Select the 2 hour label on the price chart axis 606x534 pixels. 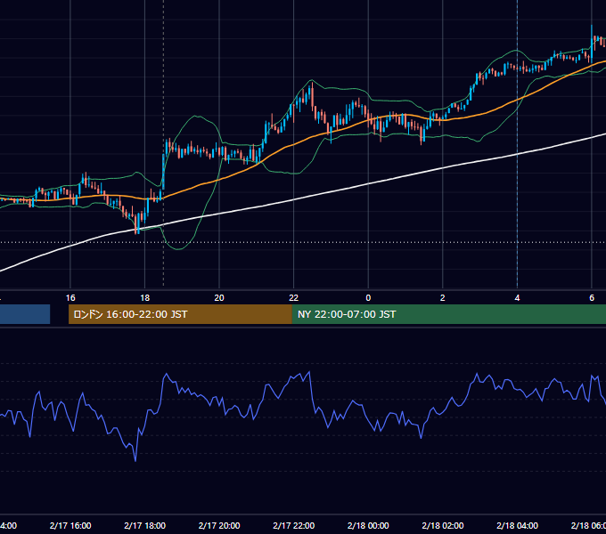pos(443,298)
